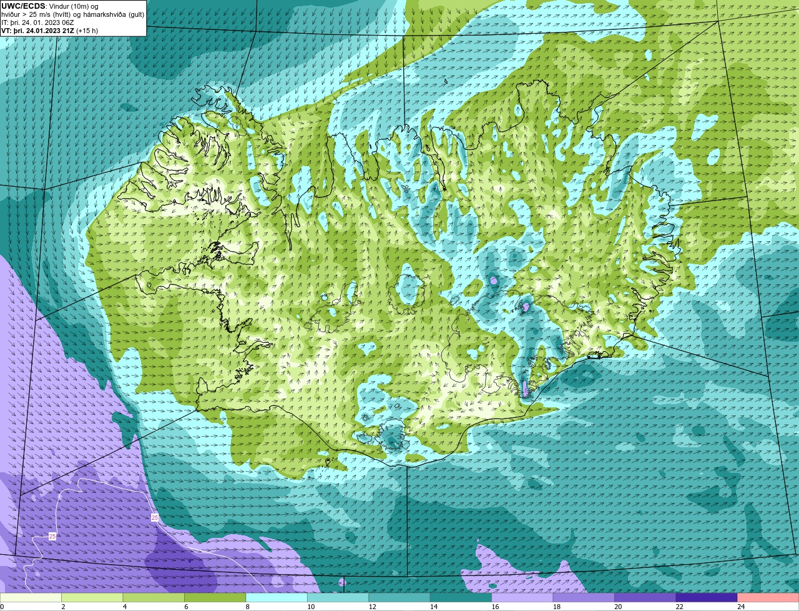Click the scale label "4"
Viewport: 799px width, 611px height.
124,607
